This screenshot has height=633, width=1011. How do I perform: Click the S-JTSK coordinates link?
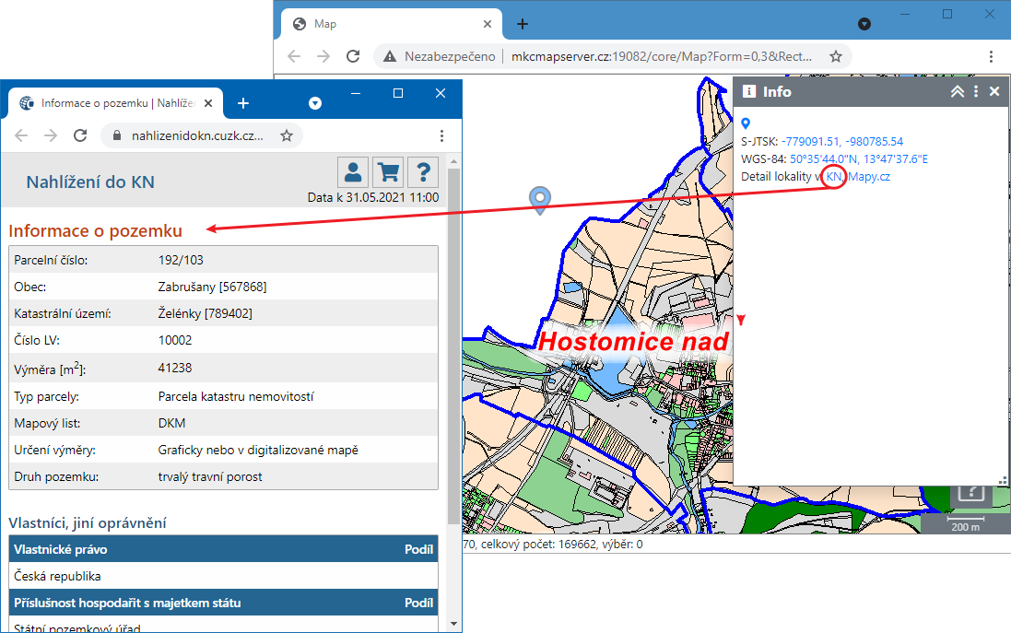(841, 141)
